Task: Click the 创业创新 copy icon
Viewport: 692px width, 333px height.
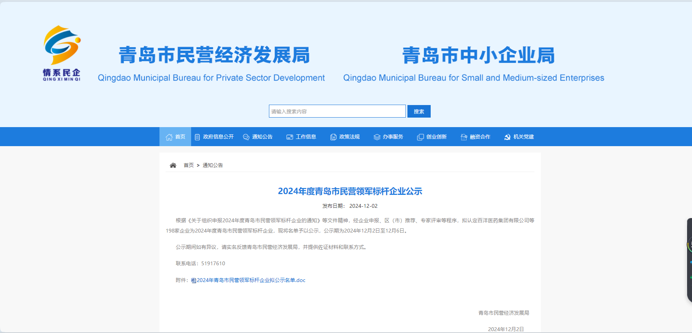Action: [420, 137]
